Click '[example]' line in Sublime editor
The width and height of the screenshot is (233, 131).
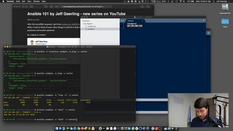click(132, 23)
